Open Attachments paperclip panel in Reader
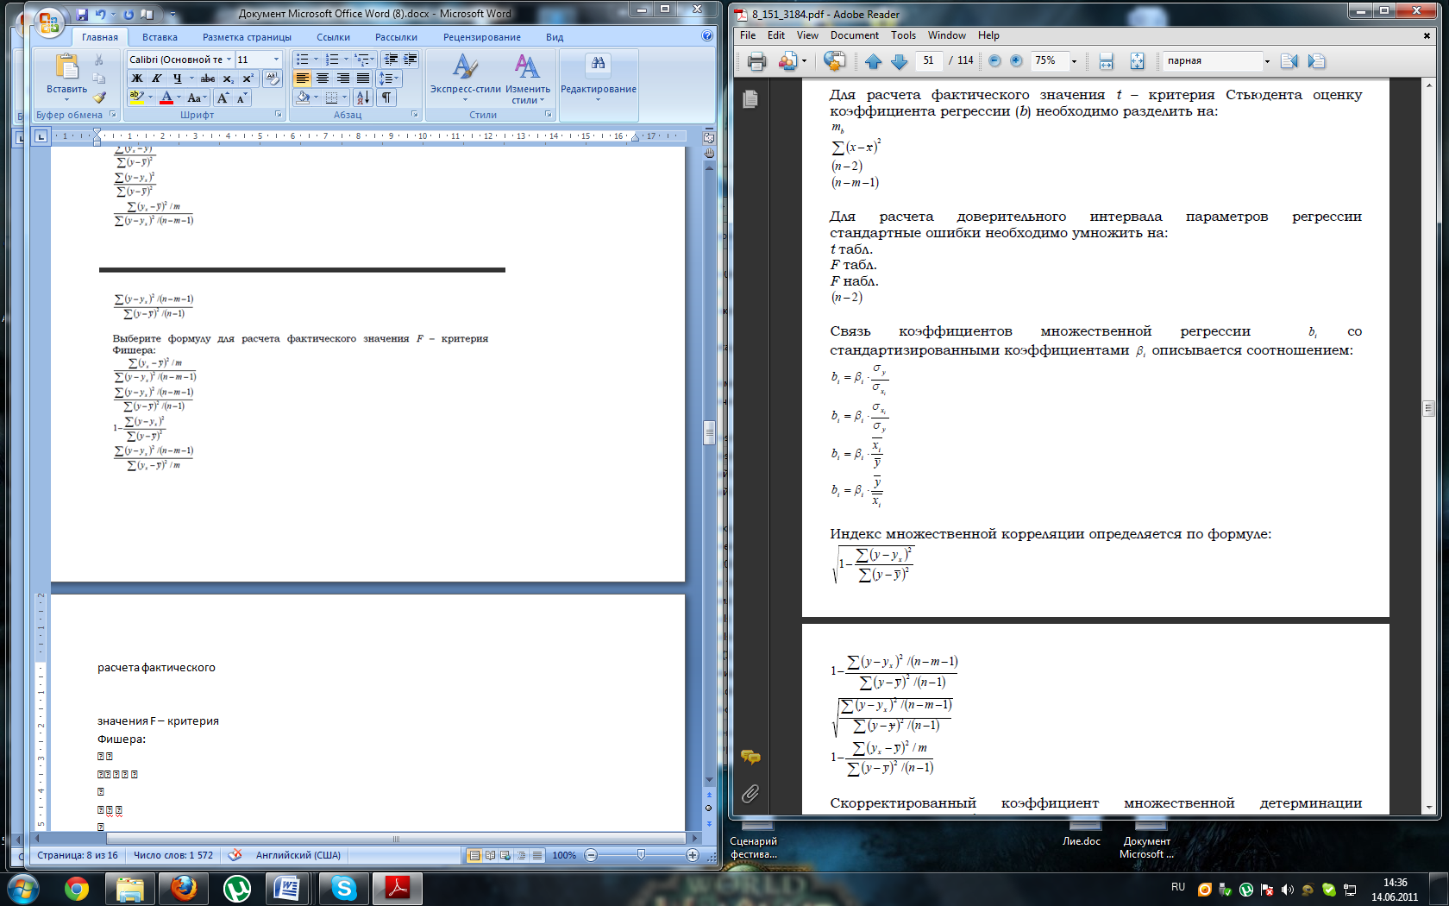Image resolution: width=1449 pixels, height=906 pixels. (x=750, y=794)
